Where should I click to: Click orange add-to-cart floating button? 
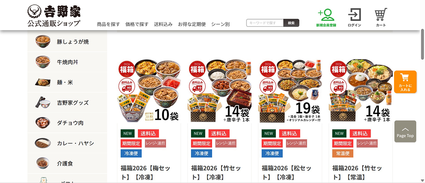coord(405,82)
